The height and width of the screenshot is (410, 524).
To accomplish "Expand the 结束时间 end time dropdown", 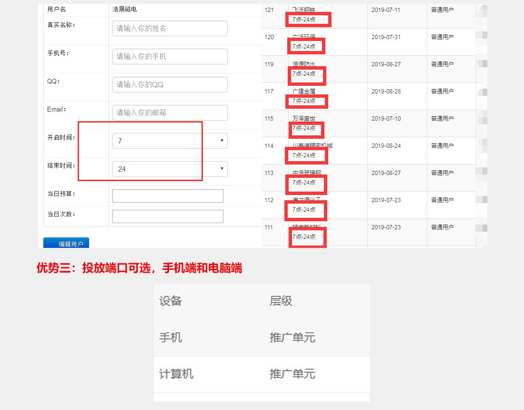I will click(x=170, y=169).
